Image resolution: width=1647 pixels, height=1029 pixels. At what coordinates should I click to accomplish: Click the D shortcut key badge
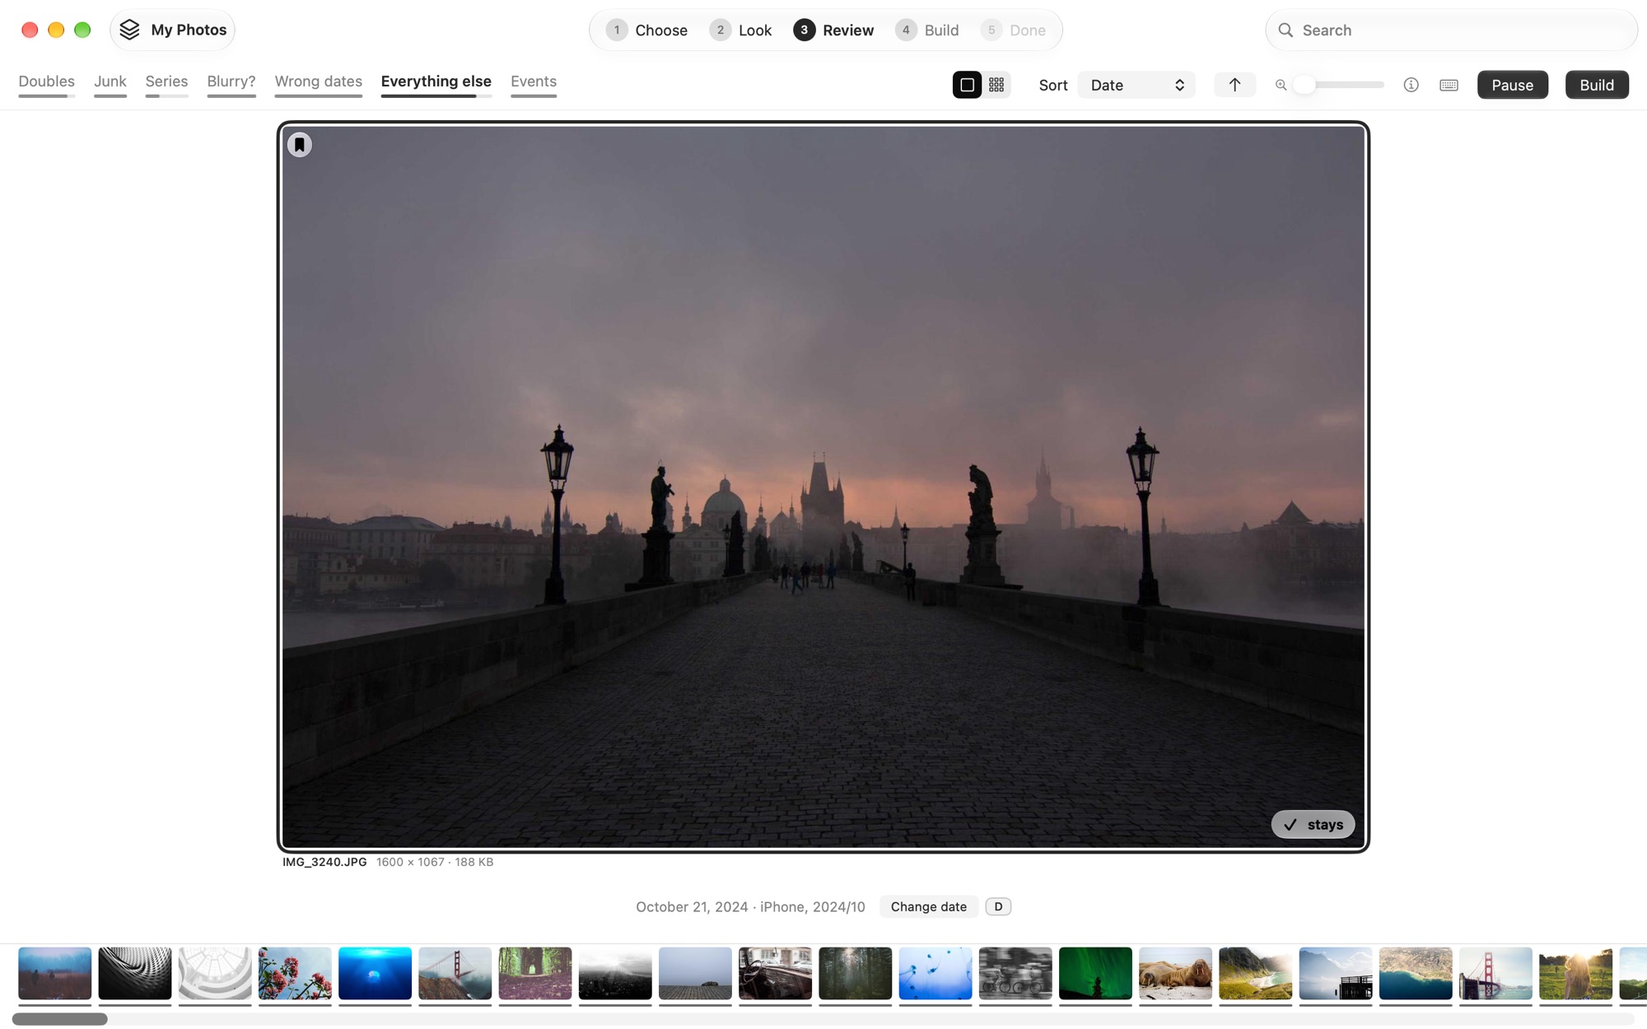[x=998, y=906]
